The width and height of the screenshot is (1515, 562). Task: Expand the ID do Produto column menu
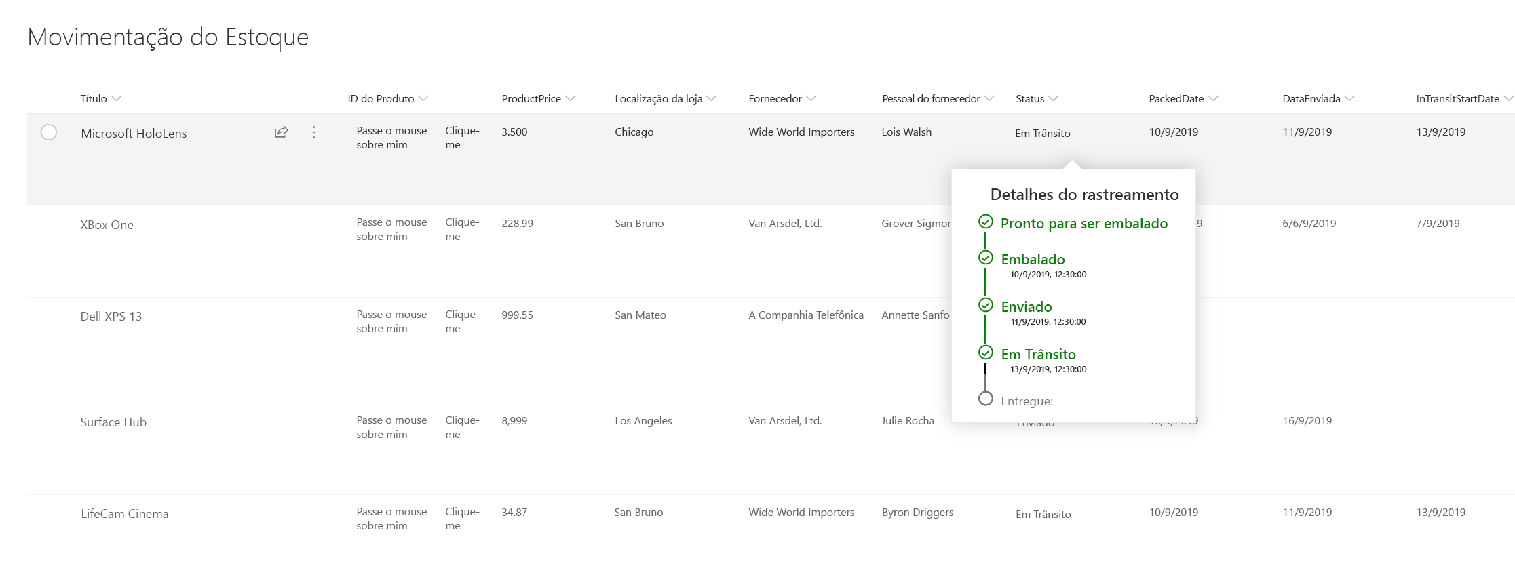click(387, 99)
